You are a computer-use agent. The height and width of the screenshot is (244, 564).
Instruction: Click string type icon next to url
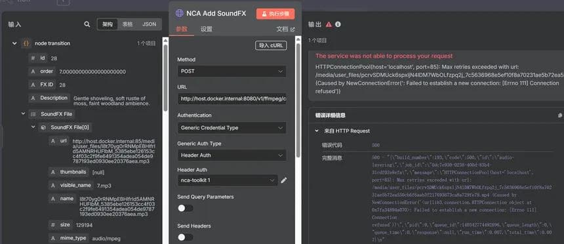[53, 141]
